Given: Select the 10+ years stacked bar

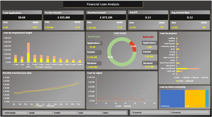Looking at the screenshot, I should tap(29, 52).
